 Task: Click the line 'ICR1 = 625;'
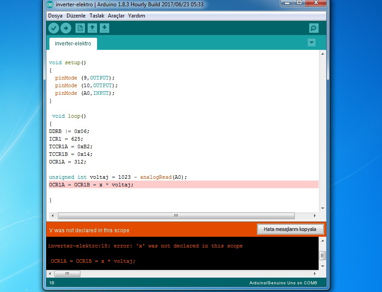(66, 139)
